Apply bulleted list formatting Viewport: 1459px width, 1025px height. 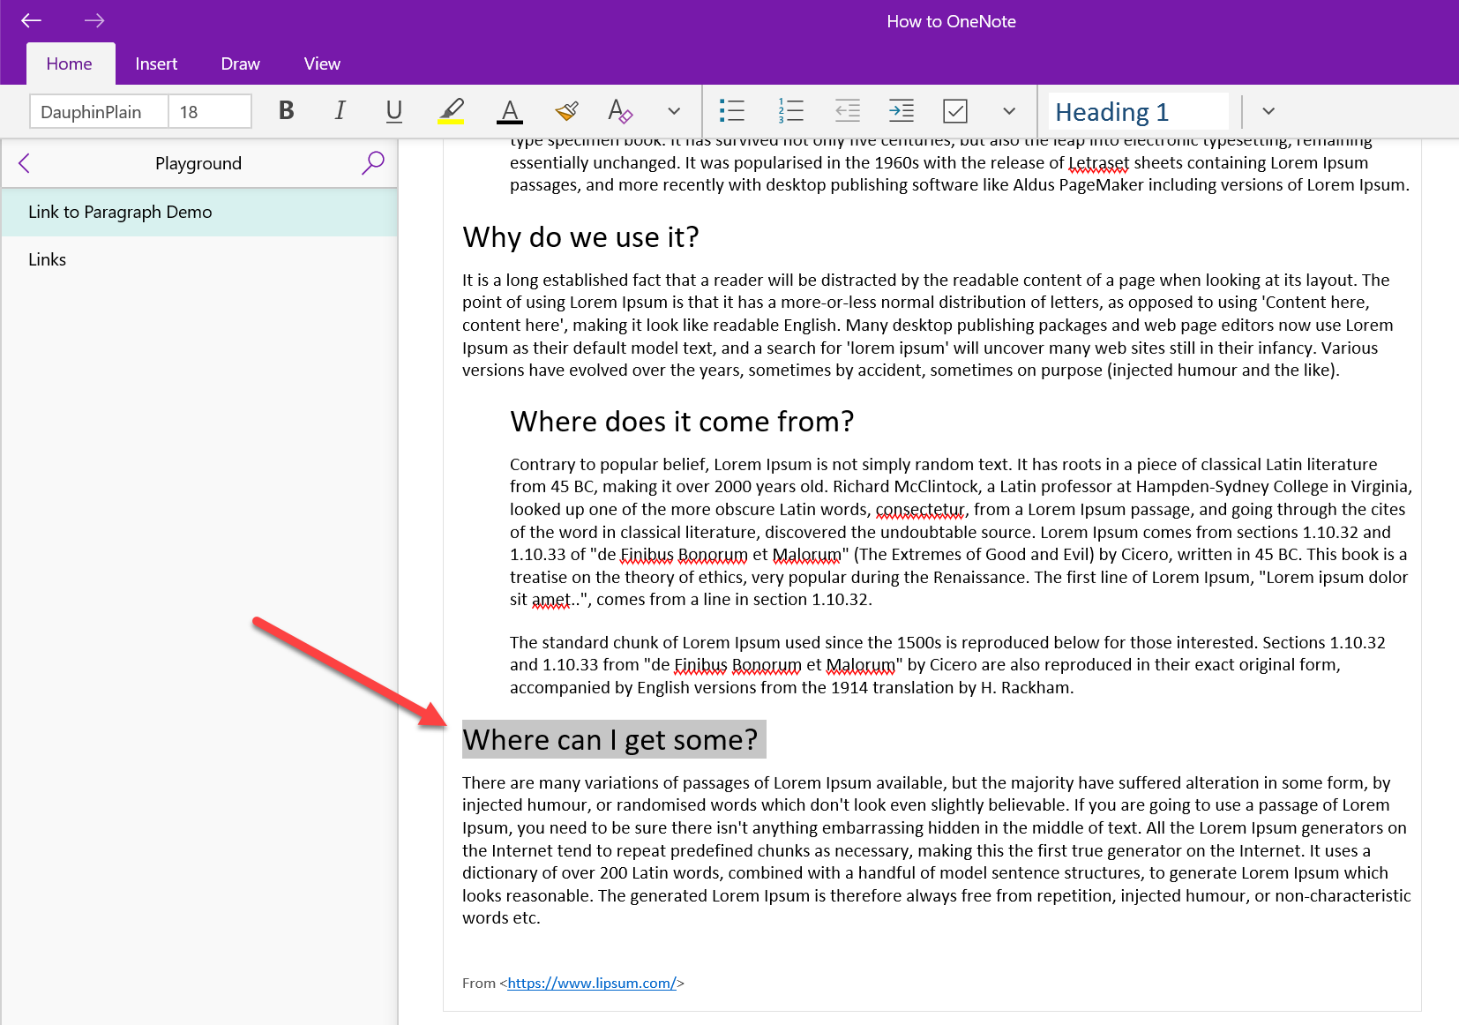point(732,111)
